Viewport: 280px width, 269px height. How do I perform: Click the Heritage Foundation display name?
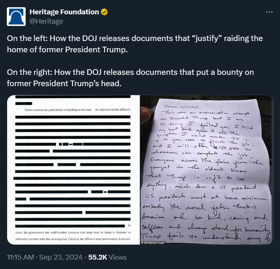64,12
